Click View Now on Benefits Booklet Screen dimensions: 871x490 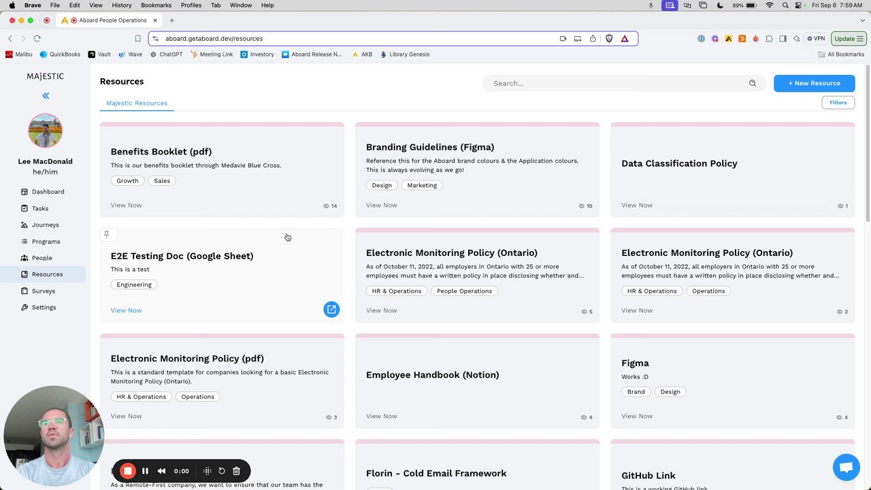pos(126,205)
